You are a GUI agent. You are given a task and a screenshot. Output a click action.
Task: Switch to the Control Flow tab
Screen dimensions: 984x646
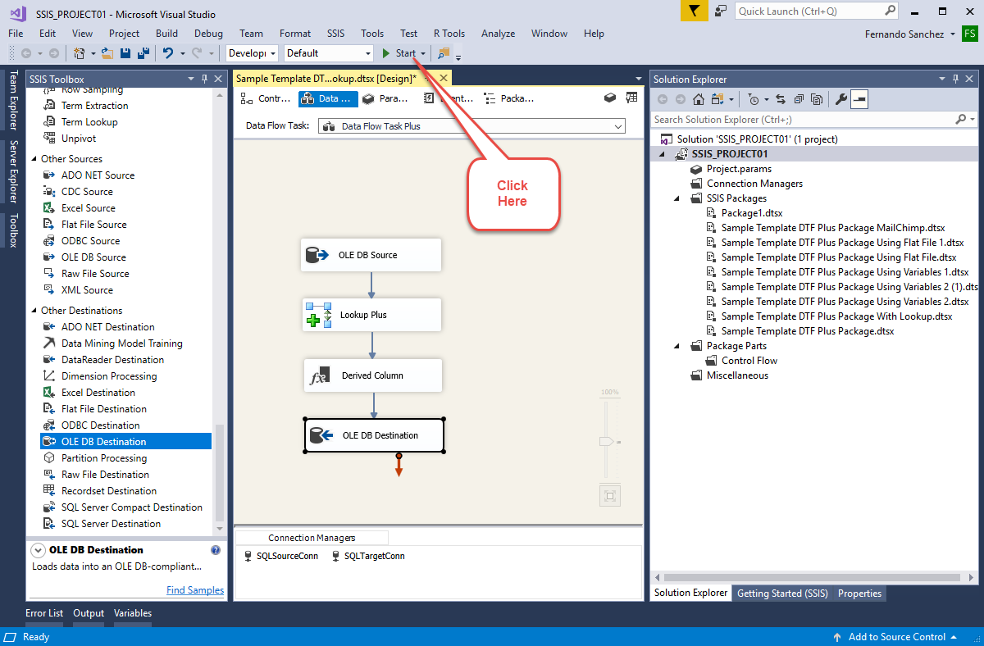tap(266, 98)
